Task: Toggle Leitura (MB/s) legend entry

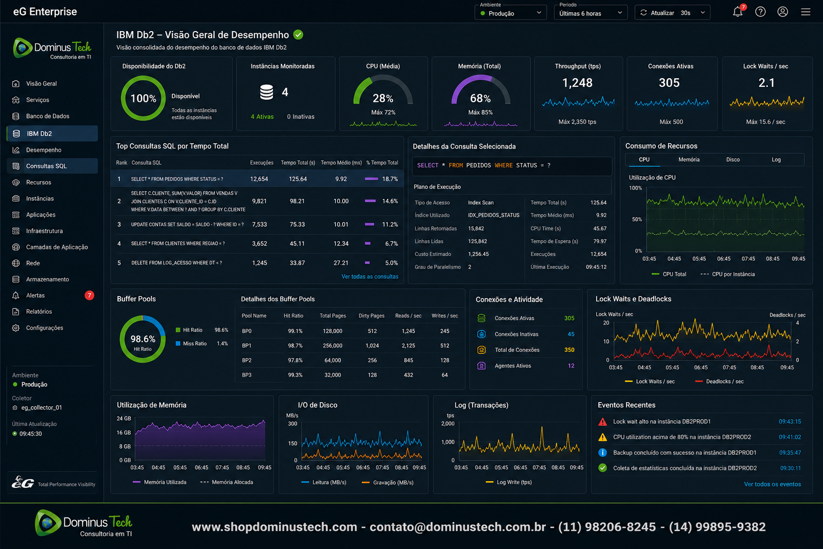Action: pos(324,483)
